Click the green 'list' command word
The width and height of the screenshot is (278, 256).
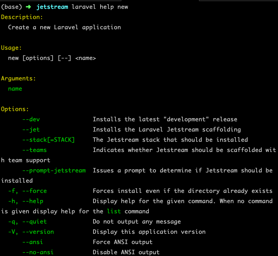(x=114, y=211)
